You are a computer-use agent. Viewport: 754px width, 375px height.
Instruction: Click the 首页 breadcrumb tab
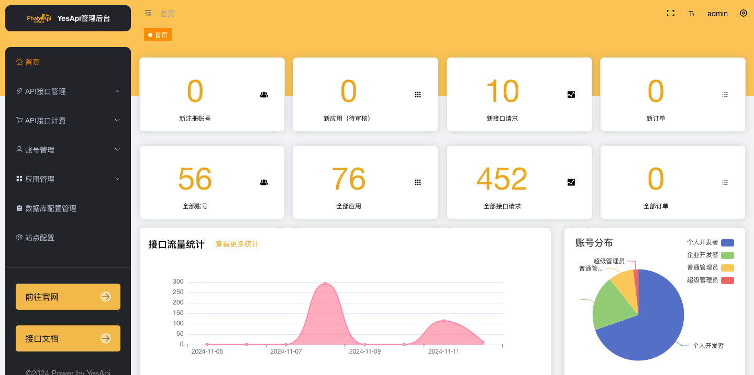[x=158, y=34]
